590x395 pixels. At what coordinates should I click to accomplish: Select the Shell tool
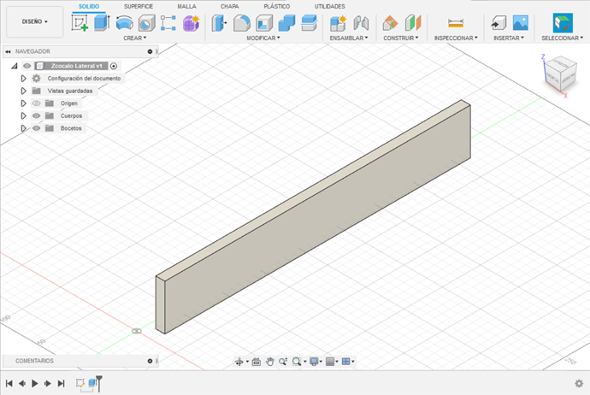coord(264,23)
